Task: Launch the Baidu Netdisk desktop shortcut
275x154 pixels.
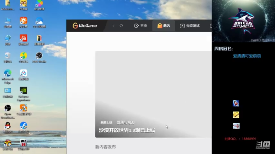Action: click(x=23, y=75)
